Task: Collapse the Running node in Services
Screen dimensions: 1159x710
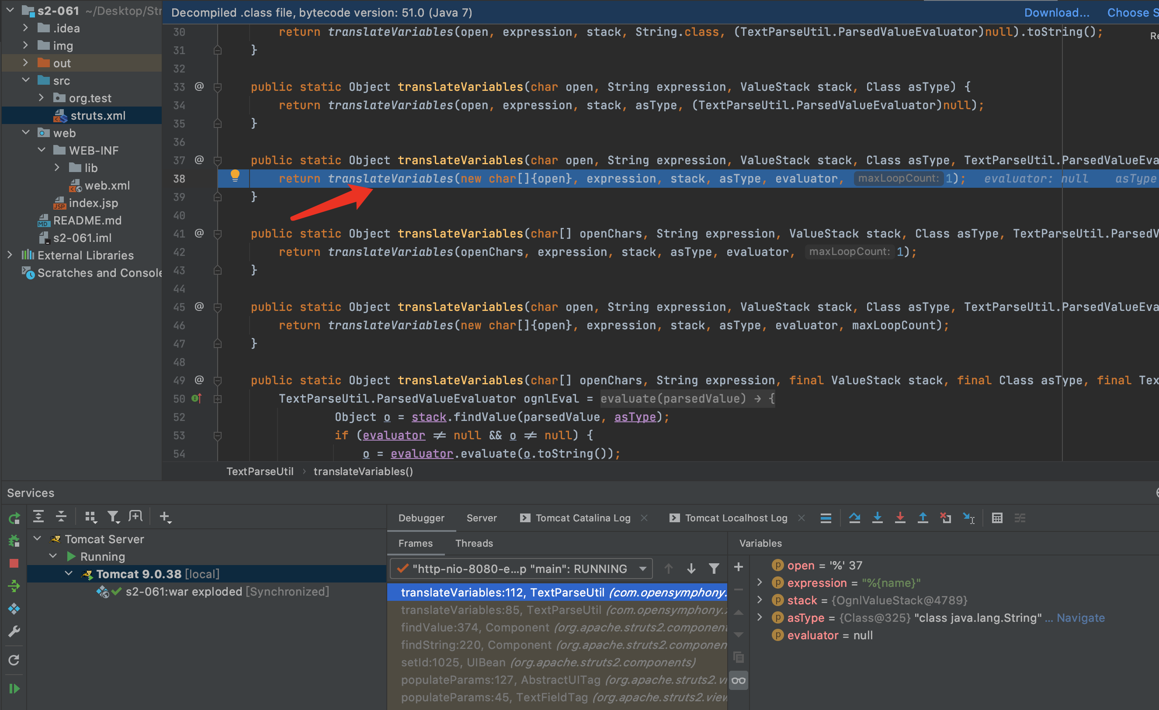Action: (53, 556)
